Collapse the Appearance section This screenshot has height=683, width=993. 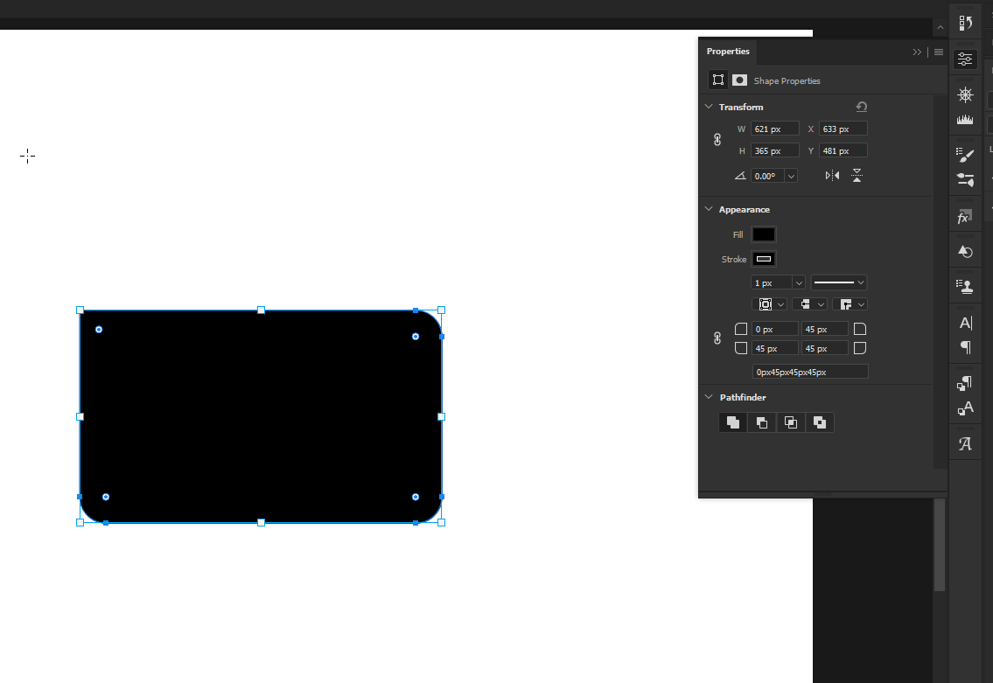(x=709, y=209)
